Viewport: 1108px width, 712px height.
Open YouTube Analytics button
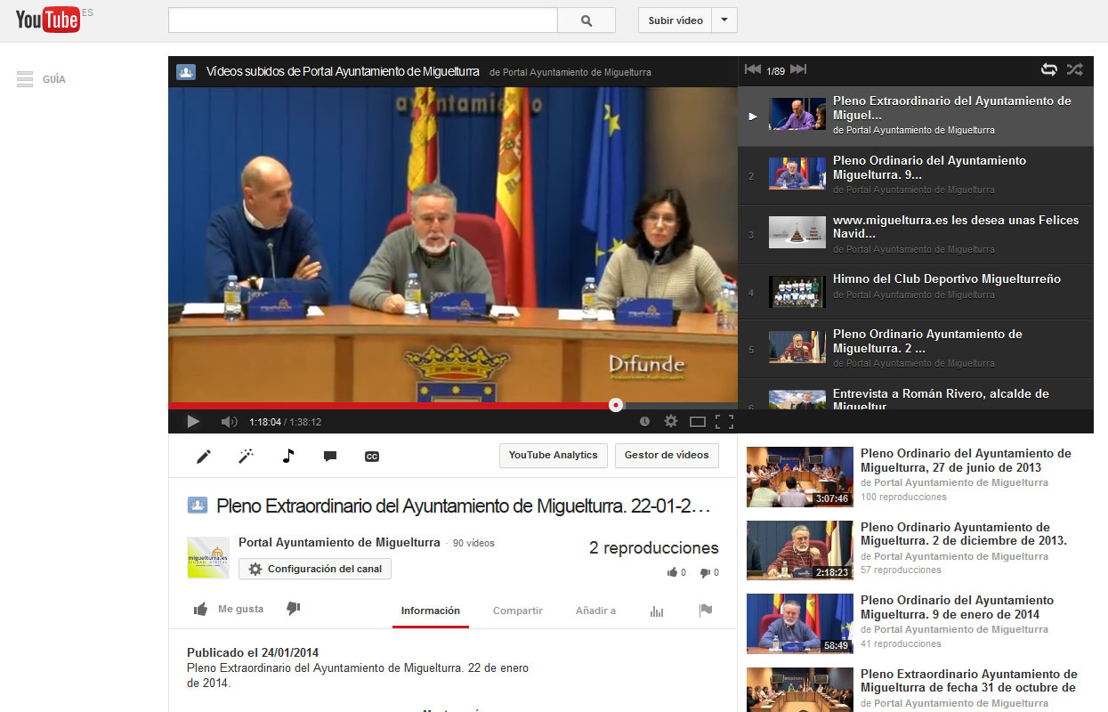coord(553,455)
